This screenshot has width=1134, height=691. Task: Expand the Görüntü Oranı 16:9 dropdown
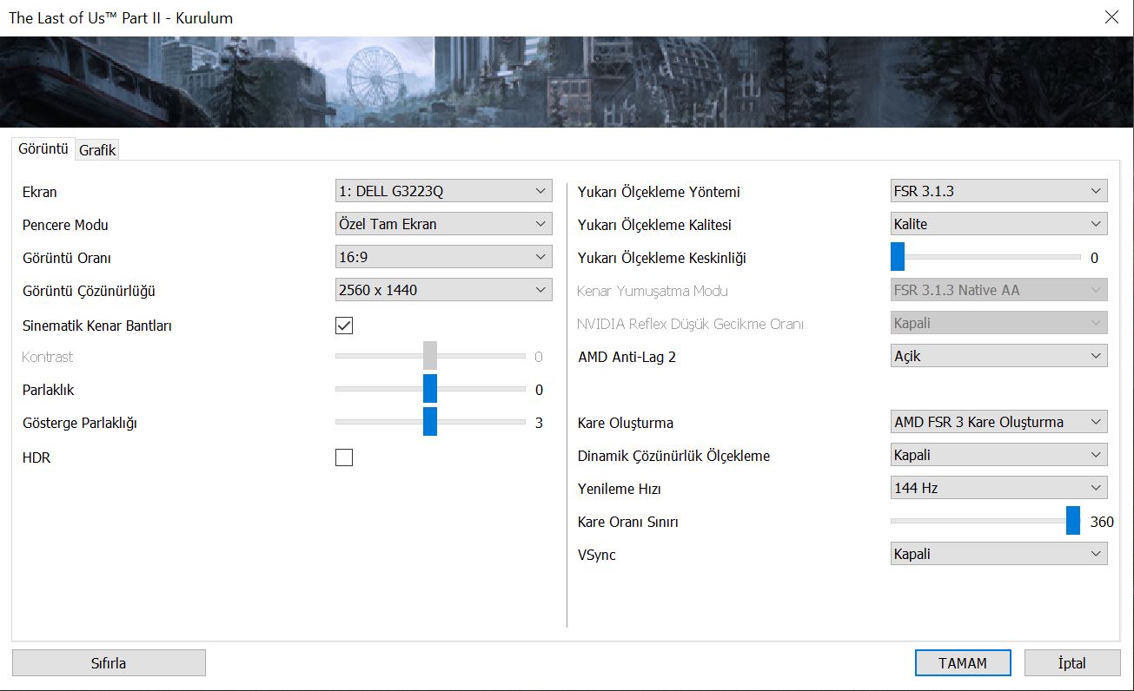443,257
